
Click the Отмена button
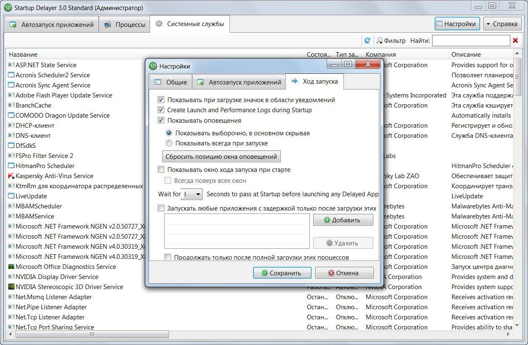coord(344,273)
